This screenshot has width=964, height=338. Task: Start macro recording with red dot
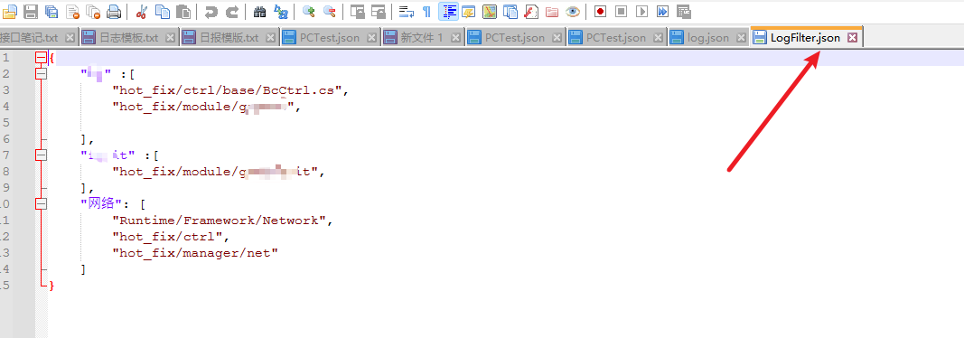[x=601, y=11]
